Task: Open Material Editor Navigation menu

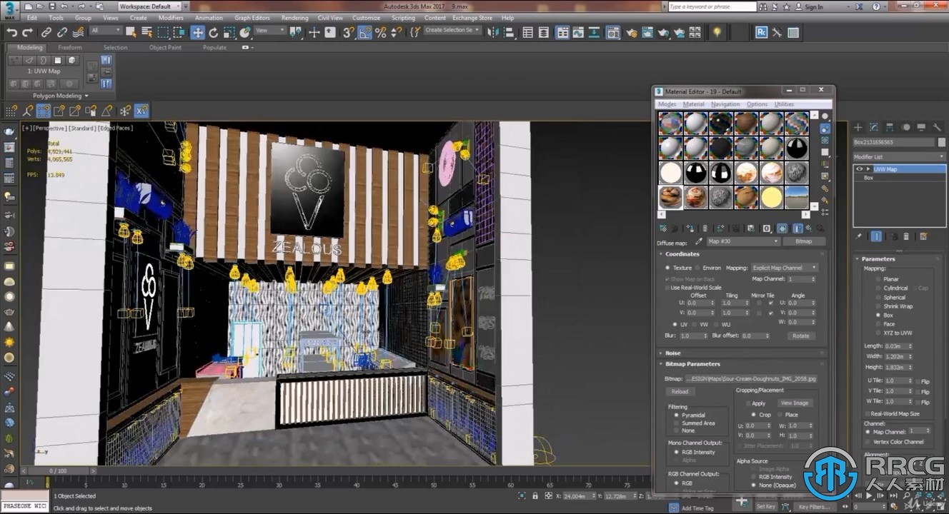Action: [725, 104]
